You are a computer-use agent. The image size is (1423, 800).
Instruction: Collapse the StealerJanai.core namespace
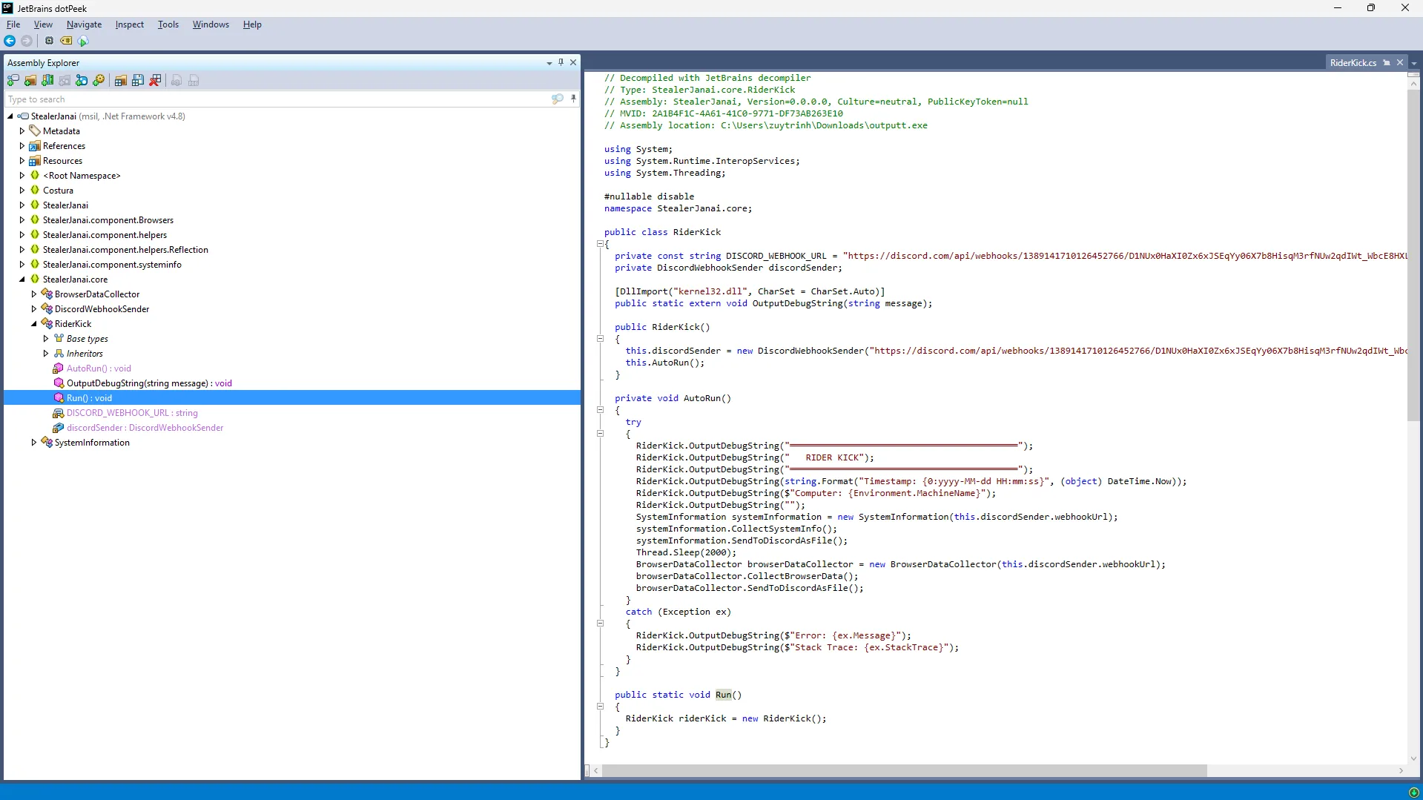(x=22, y=280)
